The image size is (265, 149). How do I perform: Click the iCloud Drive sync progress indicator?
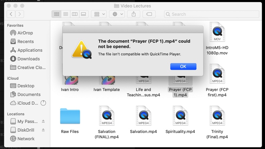[43, 103]
